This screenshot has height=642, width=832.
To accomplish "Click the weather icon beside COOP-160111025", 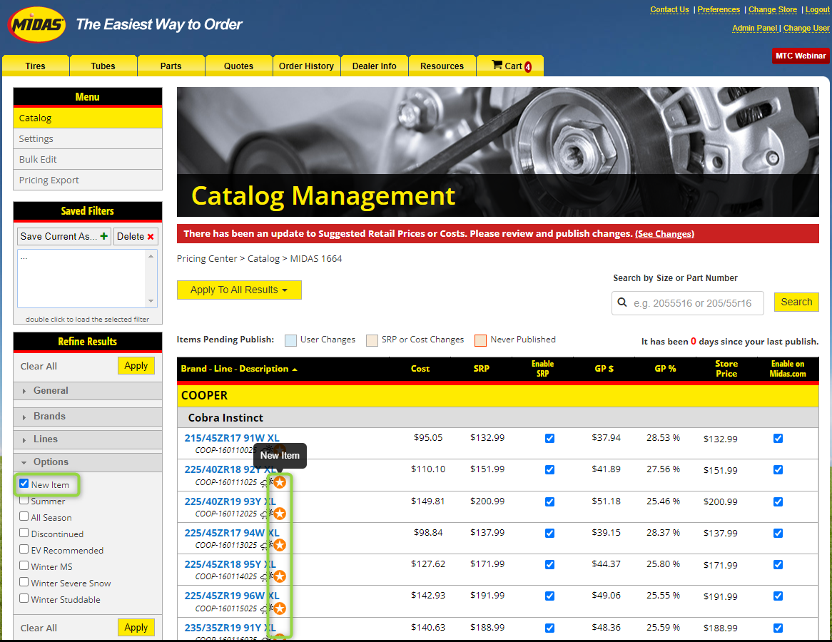I will [266, 482].
